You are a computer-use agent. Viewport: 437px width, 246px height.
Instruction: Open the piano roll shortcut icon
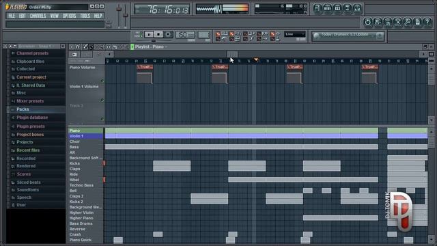[337, 8]
